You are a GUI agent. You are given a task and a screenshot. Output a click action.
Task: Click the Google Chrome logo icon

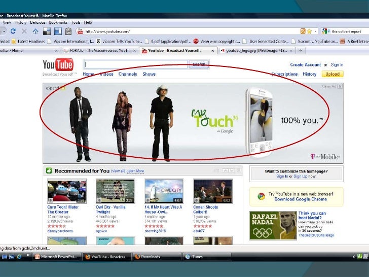pos(261,196)
